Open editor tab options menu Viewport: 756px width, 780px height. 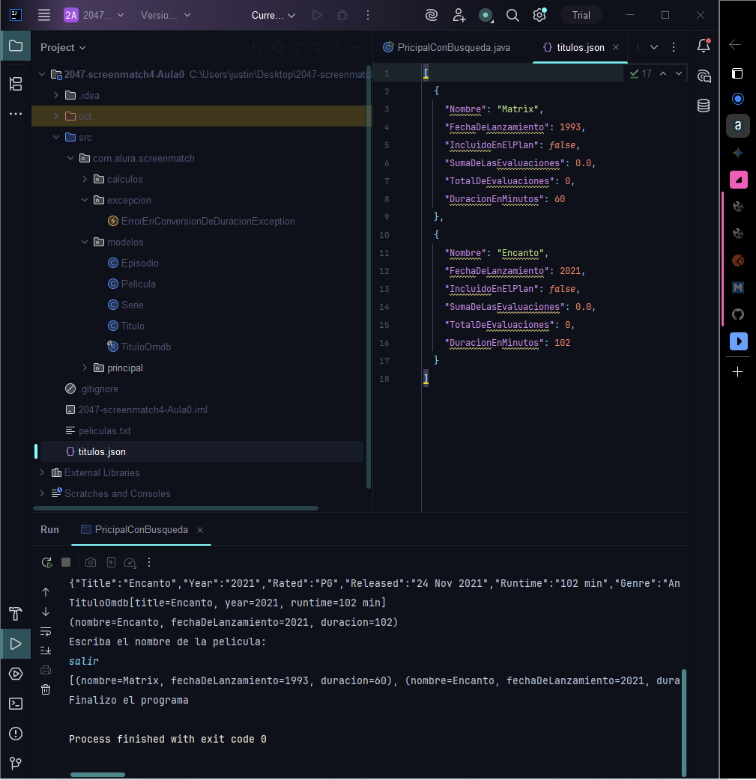pos(674,47)
